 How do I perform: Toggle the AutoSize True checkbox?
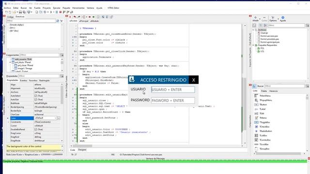click(x=36, y=100)
